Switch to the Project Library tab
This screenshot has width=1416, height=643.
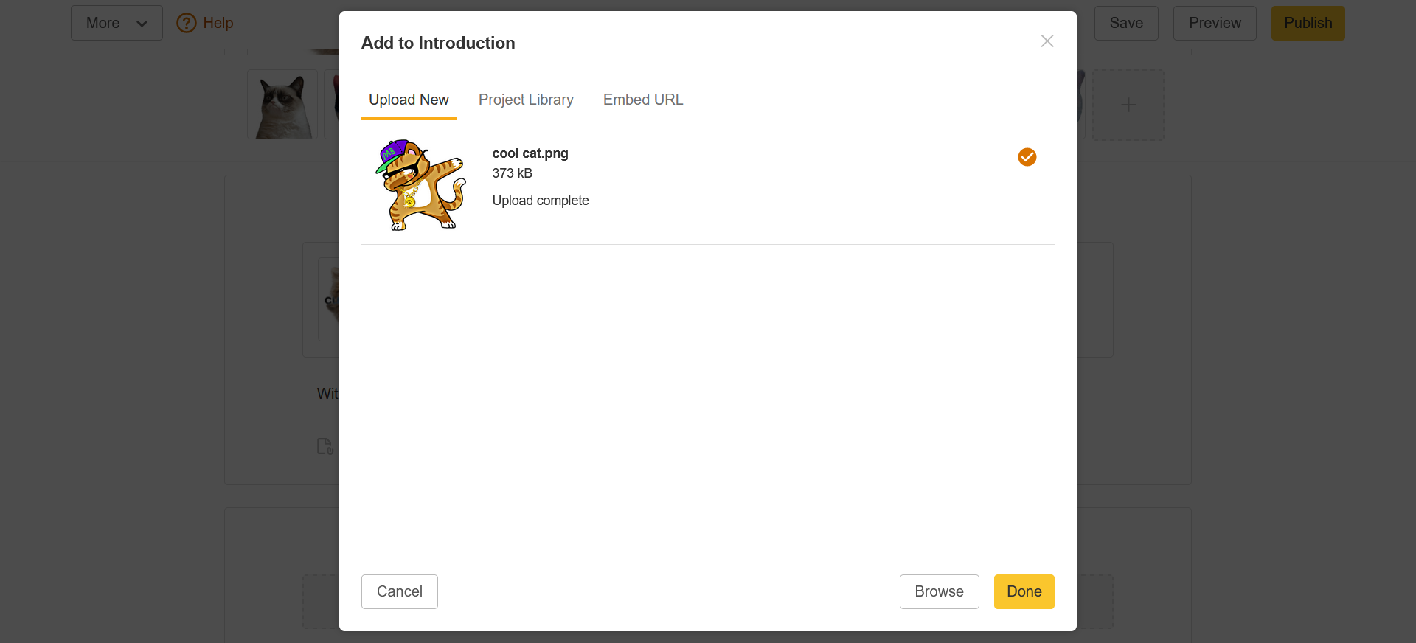526,100
